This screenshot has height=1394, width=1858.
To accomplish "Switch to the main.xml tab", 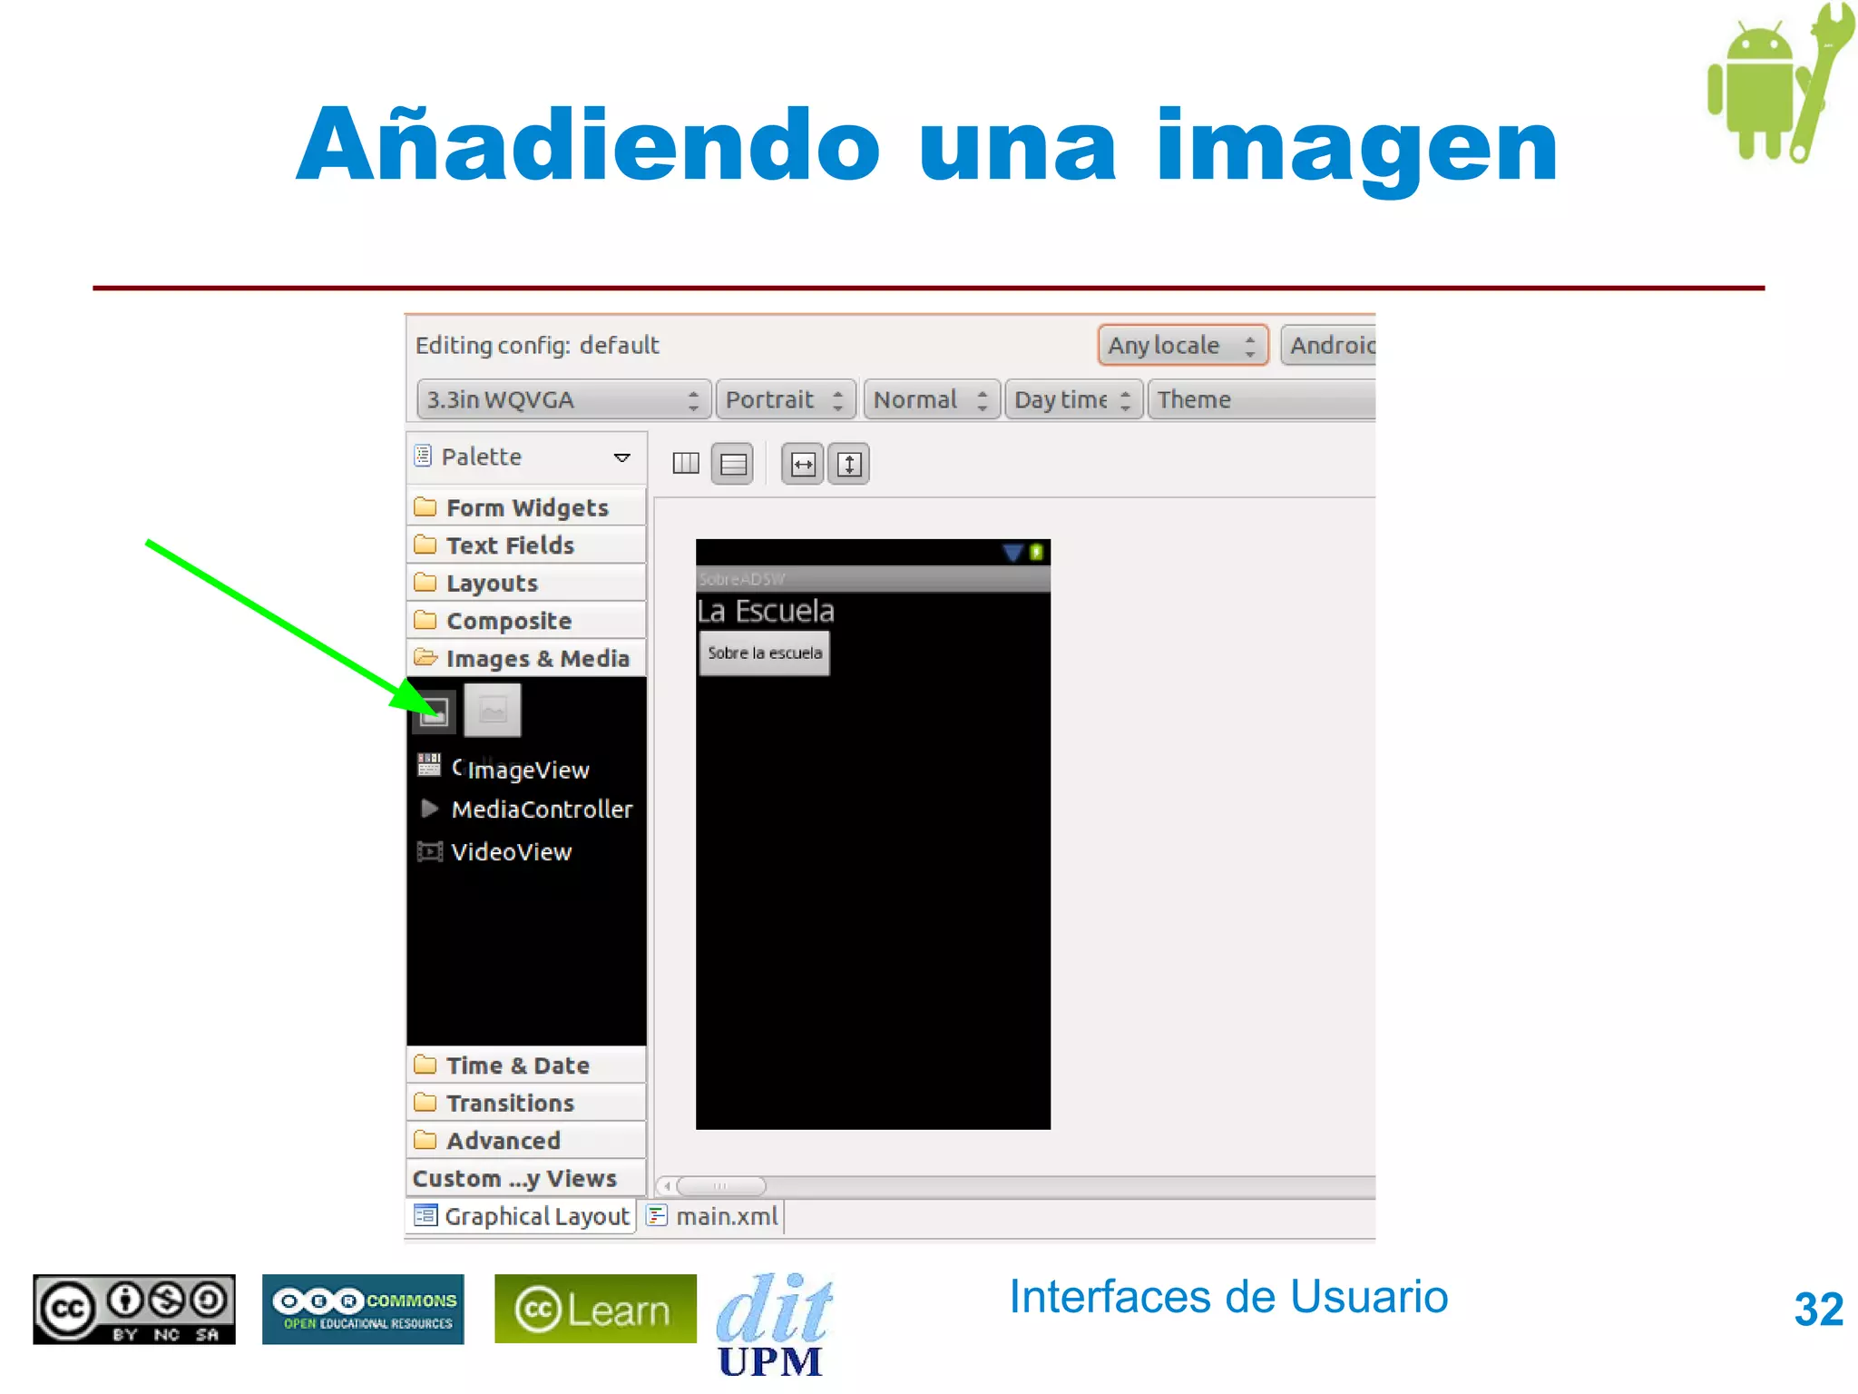I will point(713,1217).
